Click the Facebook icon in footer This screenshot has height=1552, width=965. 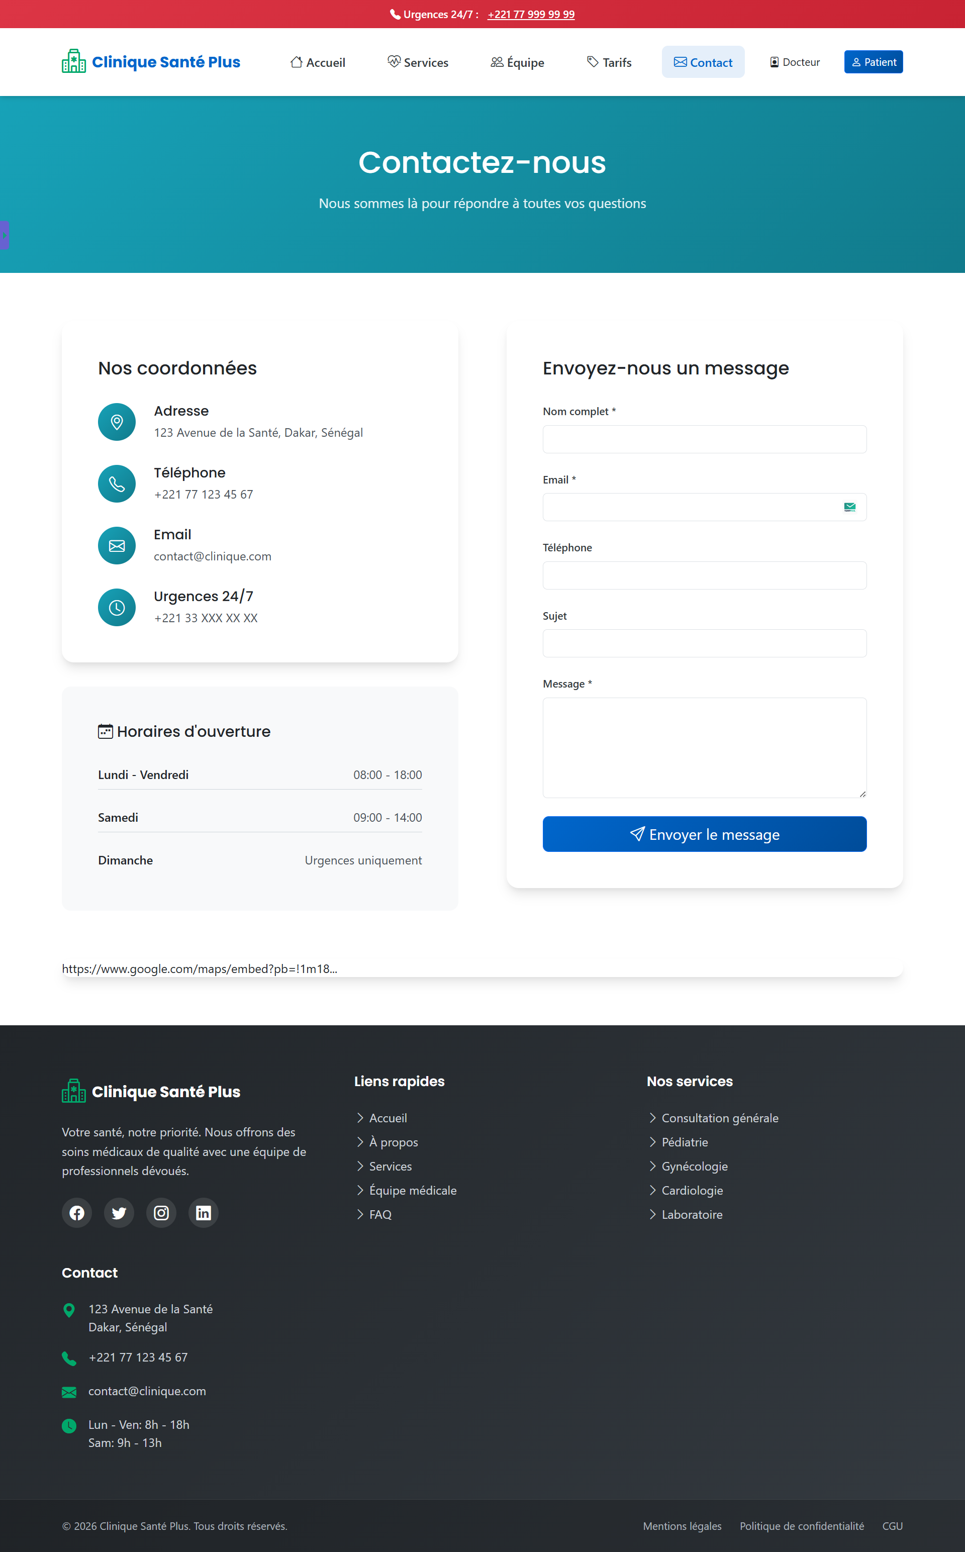[x=76, y=1212]
